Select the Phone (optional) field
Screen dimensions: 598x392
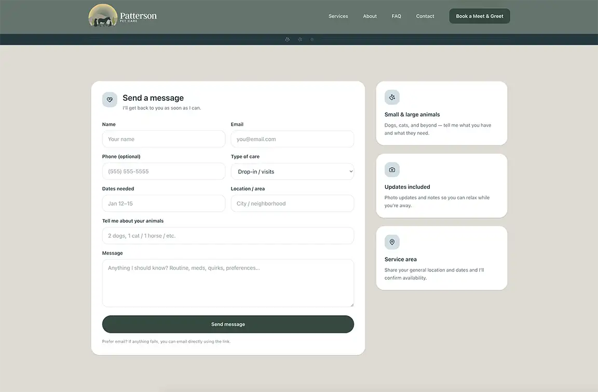tap(164, 171)
